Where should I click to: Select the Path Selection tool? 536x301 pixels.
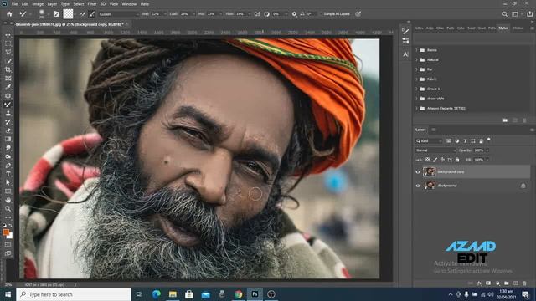(x=8, y=182)
